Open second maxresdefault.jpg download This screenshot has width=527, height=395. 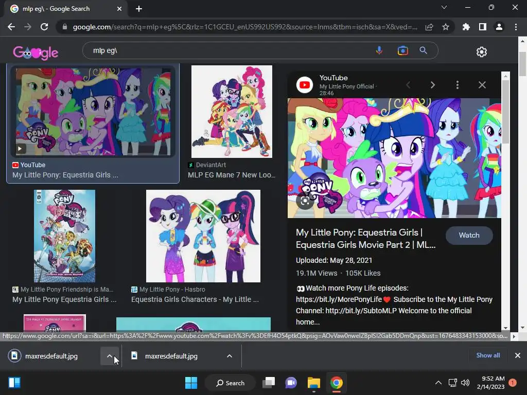(x=171, y=356)
